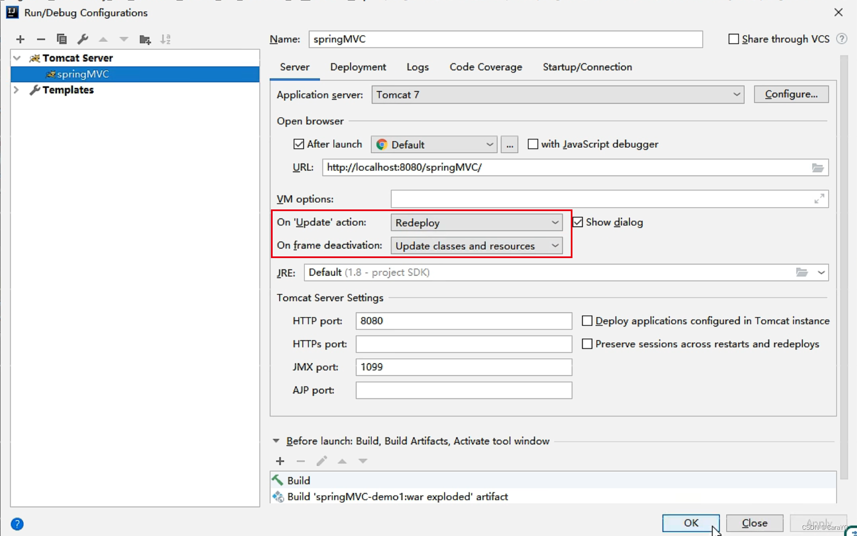
Task: Expand the Templates tree node
Action: [16, 90]
